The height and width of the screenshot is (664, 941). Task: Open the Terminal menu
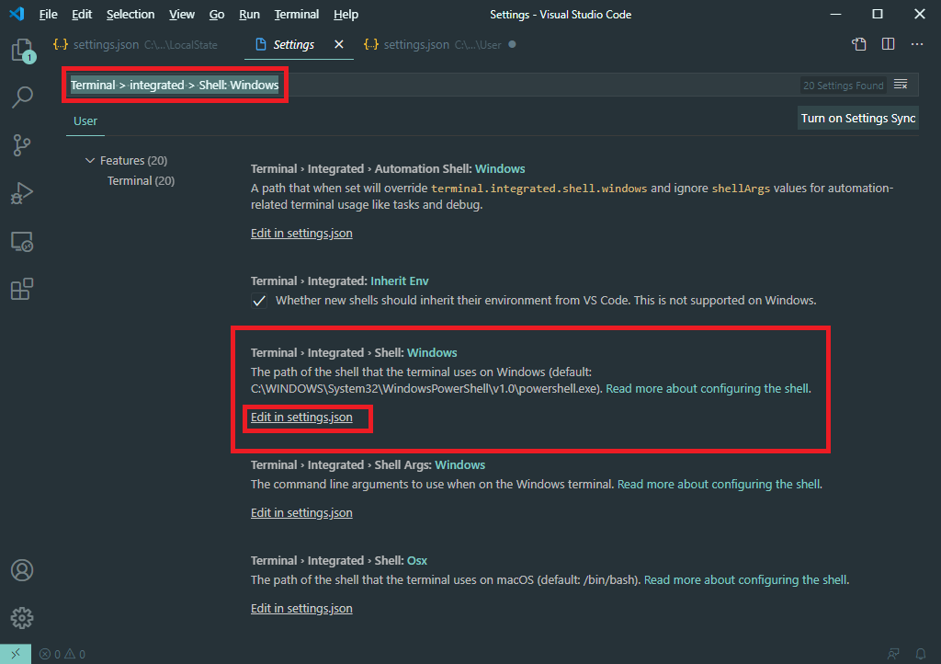coord(297,15)
